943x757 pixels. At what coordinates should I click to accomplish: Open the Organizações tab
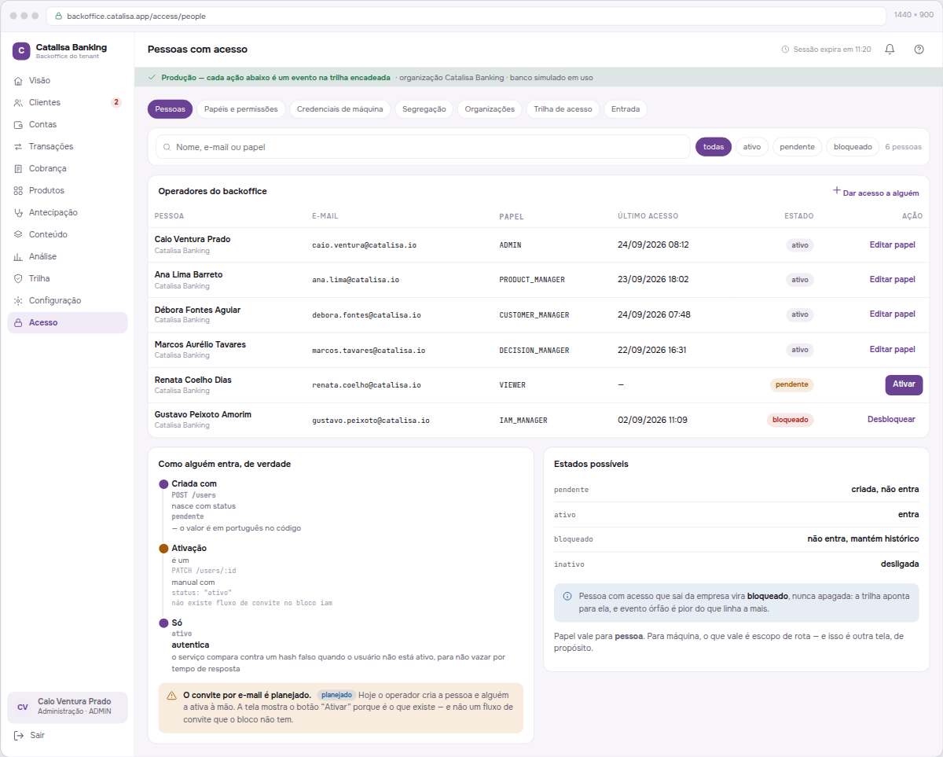490,109
